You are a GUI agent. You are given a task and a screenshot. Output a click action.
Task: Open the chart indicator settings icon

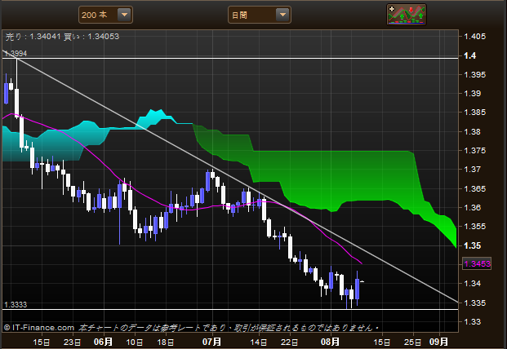[x=407, y=15]
